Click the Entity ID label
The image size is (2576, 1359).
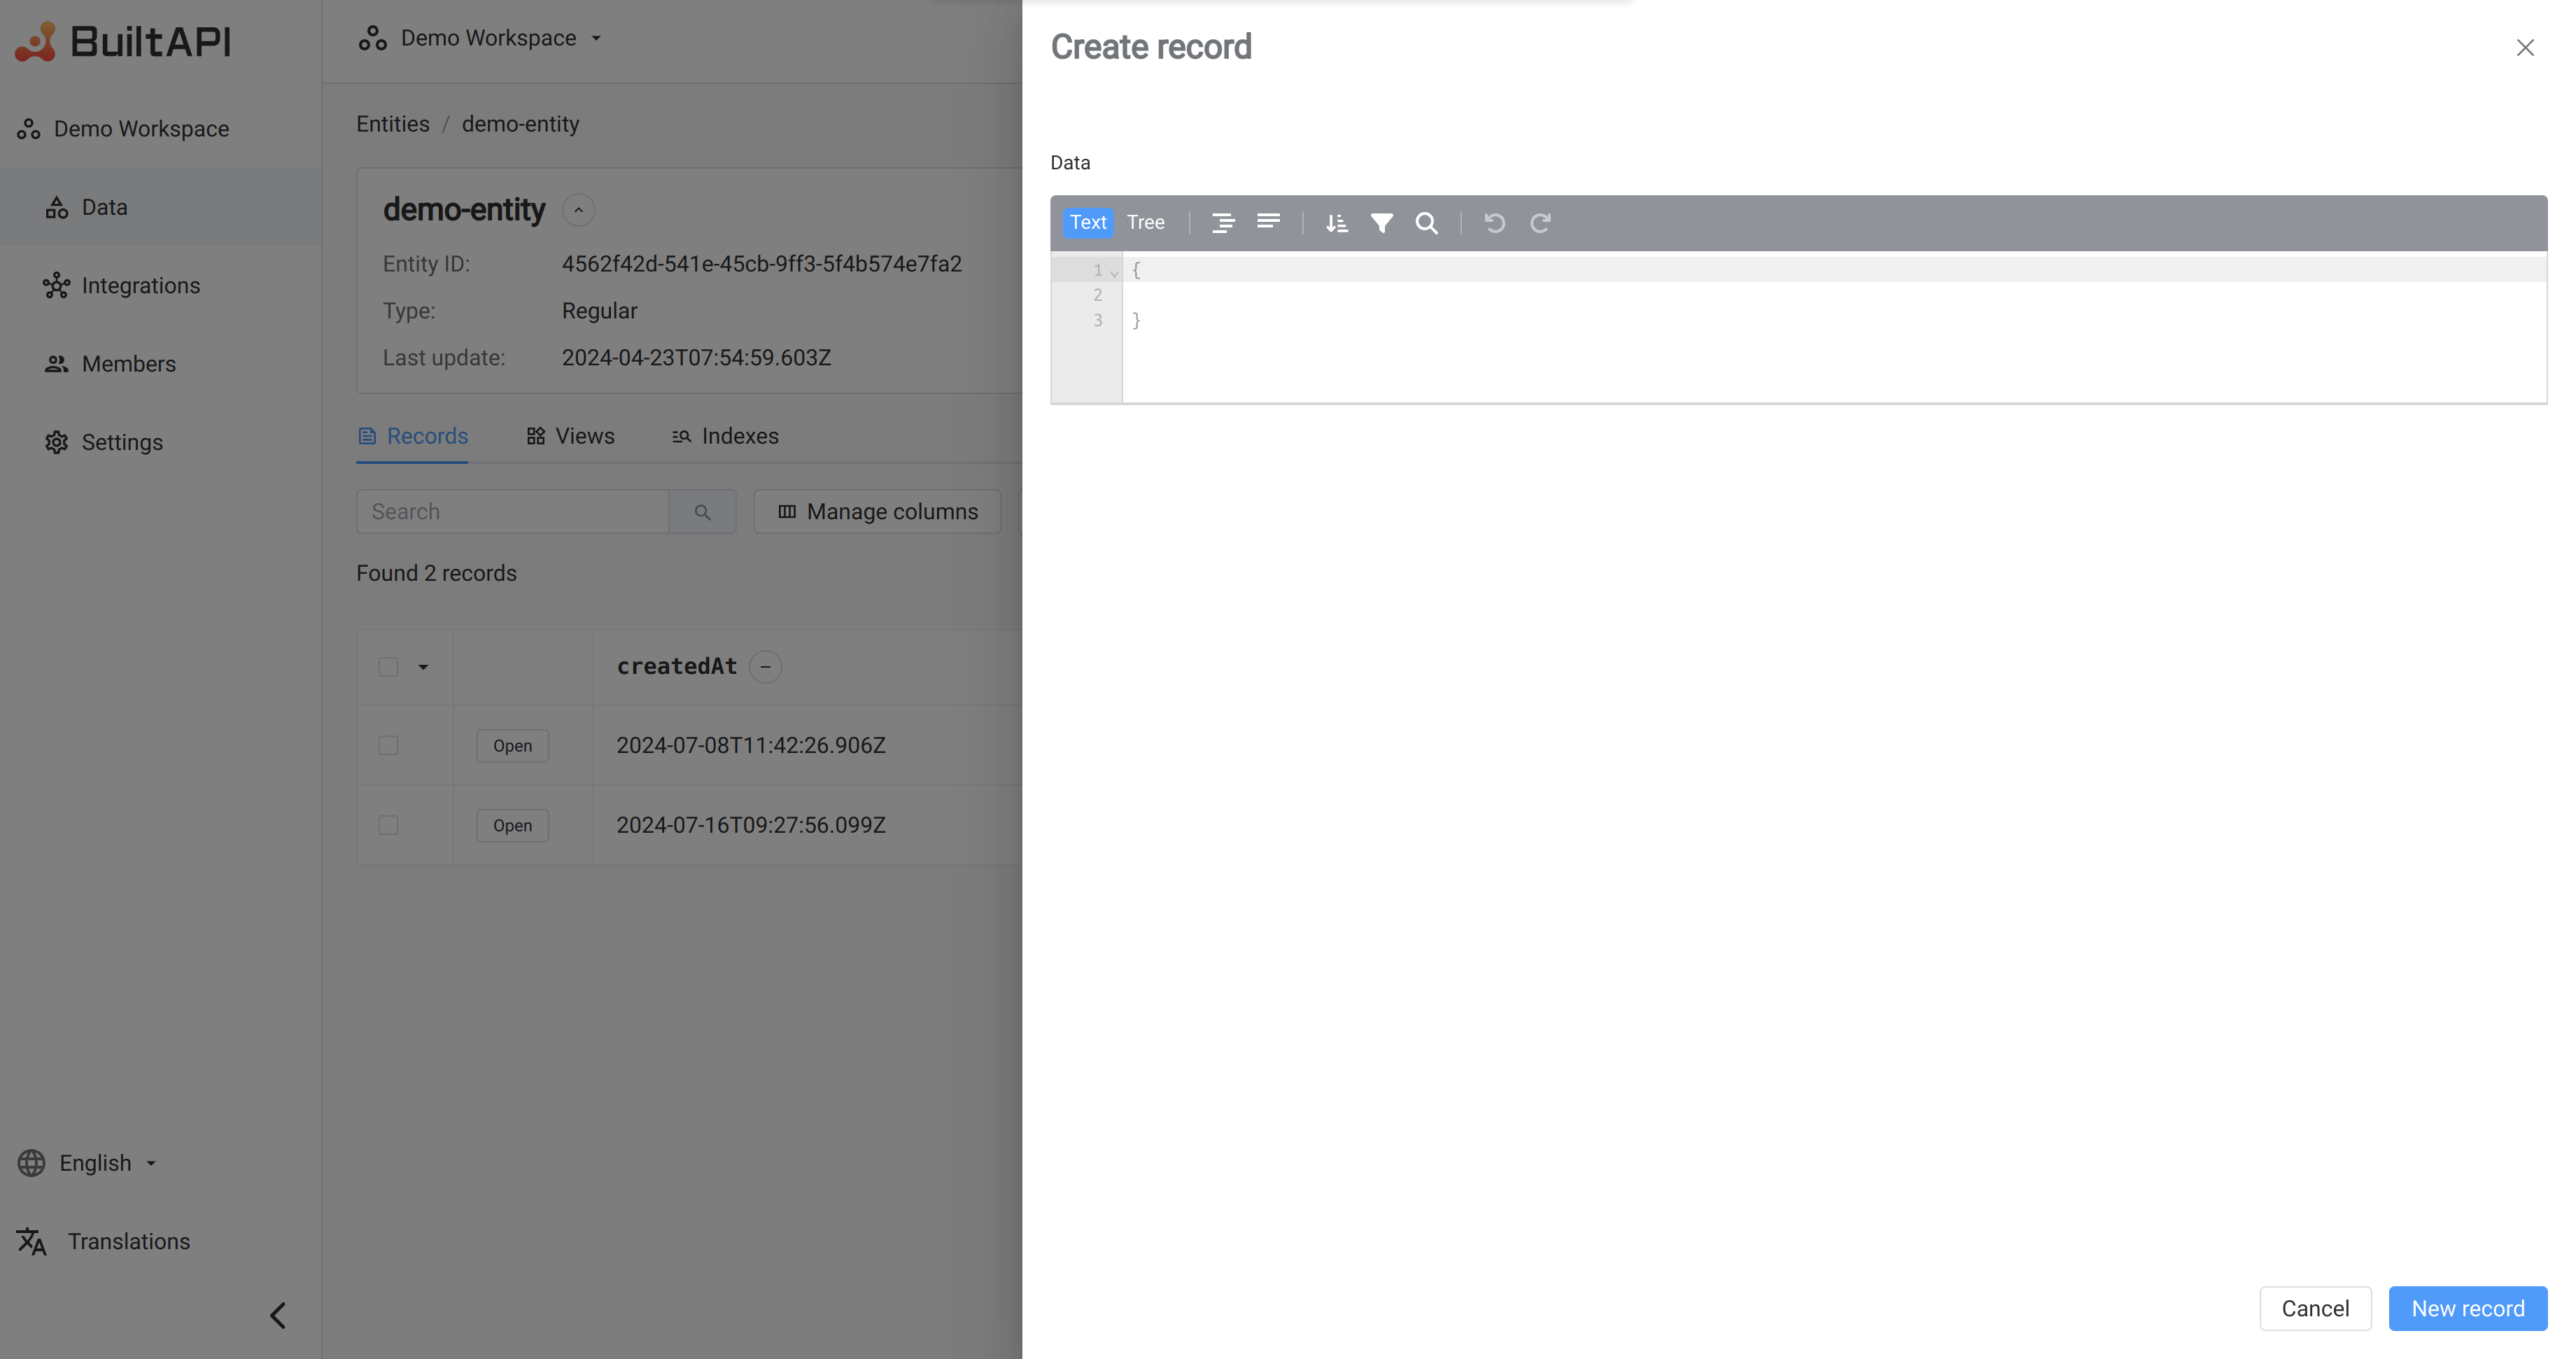426,264
